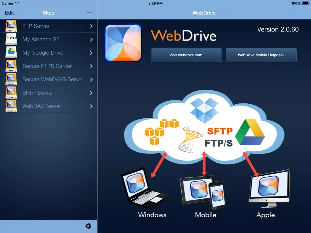This screenshot has width=311, height=233.
Task: Click the FTP/S text in cloud
Action: click(218, 143)
